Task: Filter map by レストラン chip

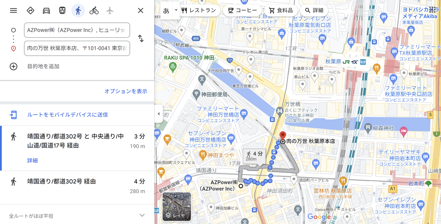Action: (199, 10)
